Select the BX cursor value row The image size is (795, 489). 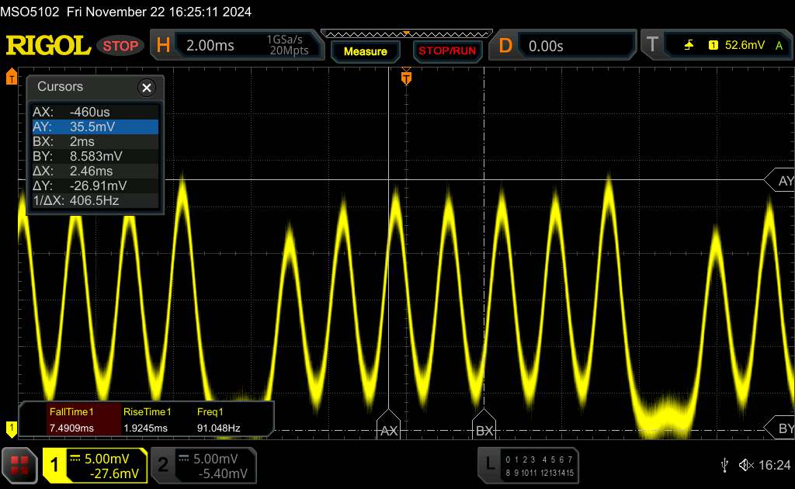point(95,141)
